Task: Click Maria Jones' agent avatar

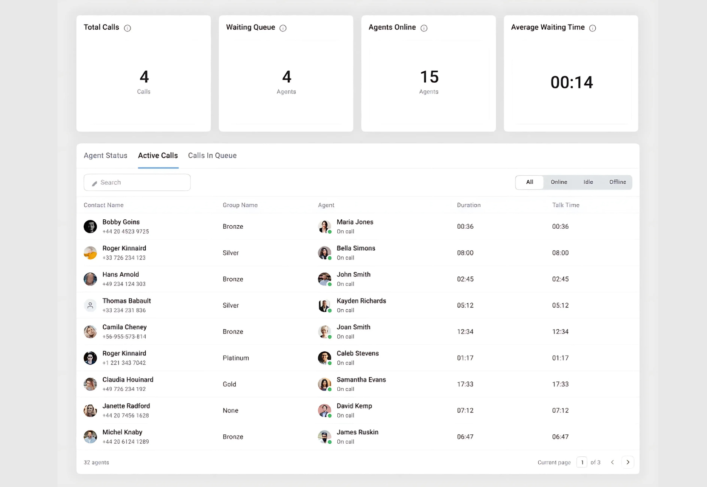Action: point(325,227)
